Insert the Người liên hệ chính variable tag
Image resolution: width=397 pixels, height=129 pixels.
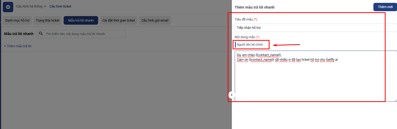(x=250, y=45)
